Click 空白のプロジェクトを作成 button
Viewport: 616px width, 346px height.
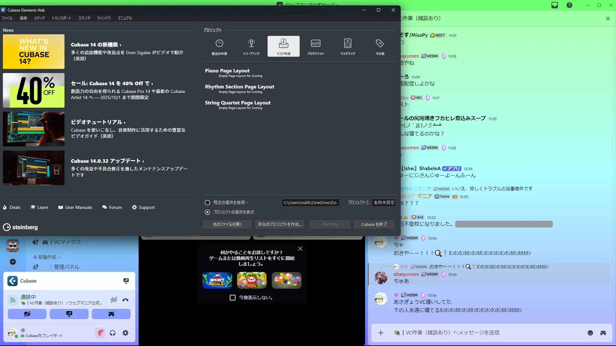pos(279,224)
